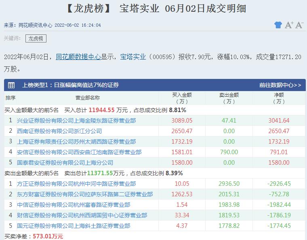The height and width of the screenshot is (240, 307).
Task: Open 财信证券杭州西湖国贸中心证券营业部 link
Action: 82,215
